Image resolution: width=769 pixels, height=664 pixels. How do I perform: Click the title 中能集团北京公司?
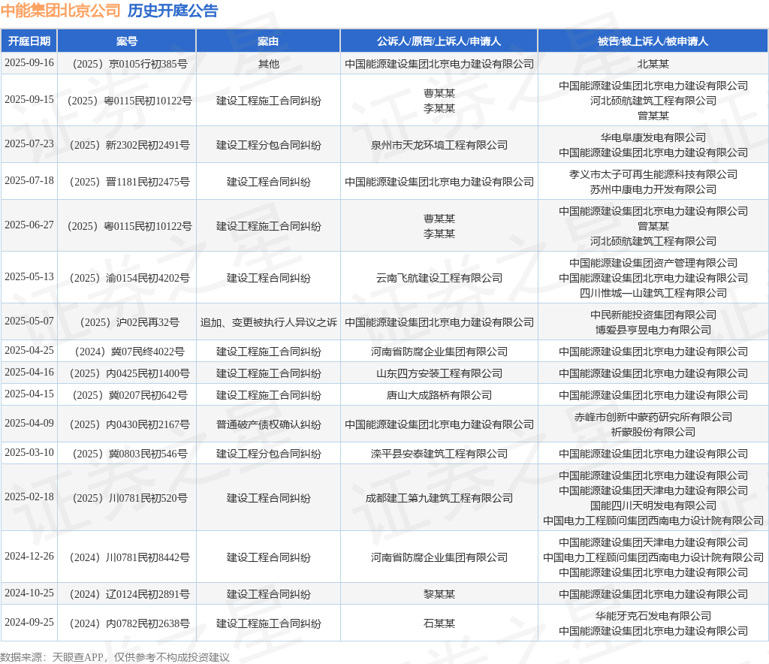tap(60, 11)
